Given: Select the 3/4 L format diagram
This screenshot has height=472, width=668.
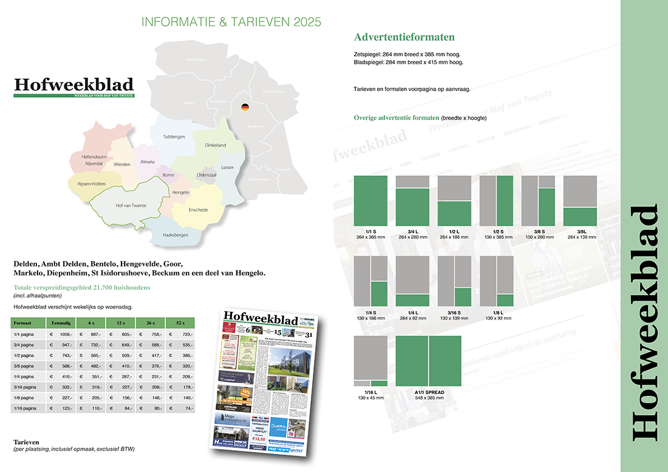Looking at the screenshot, I should (x=412, y=201).
